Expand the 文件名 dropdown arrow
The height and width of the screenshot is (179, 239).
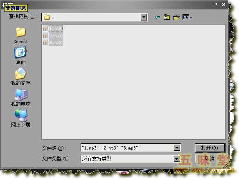(x=177, y=148)
